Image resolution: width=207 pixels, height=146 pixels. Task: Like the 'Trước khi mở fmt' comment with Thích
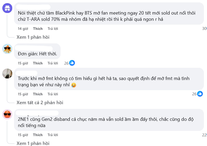tap(38, 94)
